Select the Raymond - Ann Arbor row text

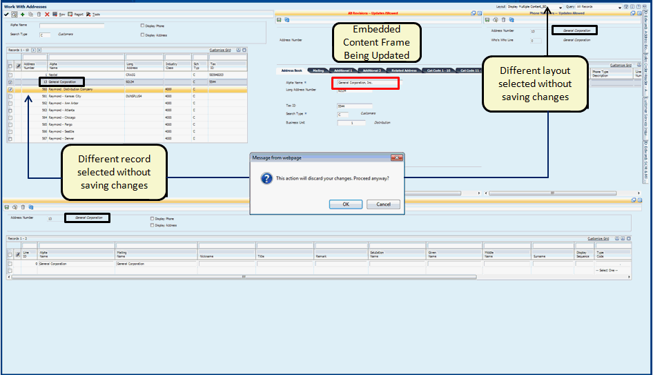(64, 104)
